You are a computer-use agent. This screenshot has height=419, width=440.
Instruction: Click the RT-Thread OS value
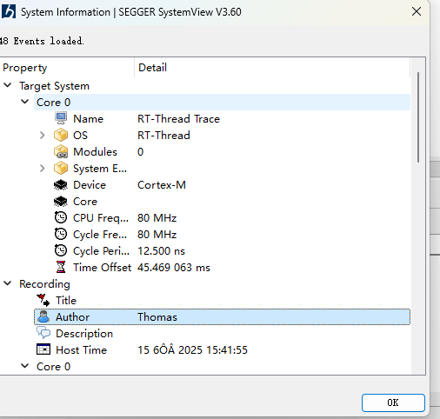163,136
